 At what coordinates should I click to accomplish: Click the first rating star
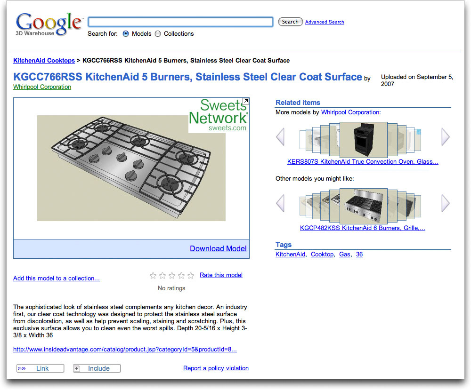pos(153,275)
